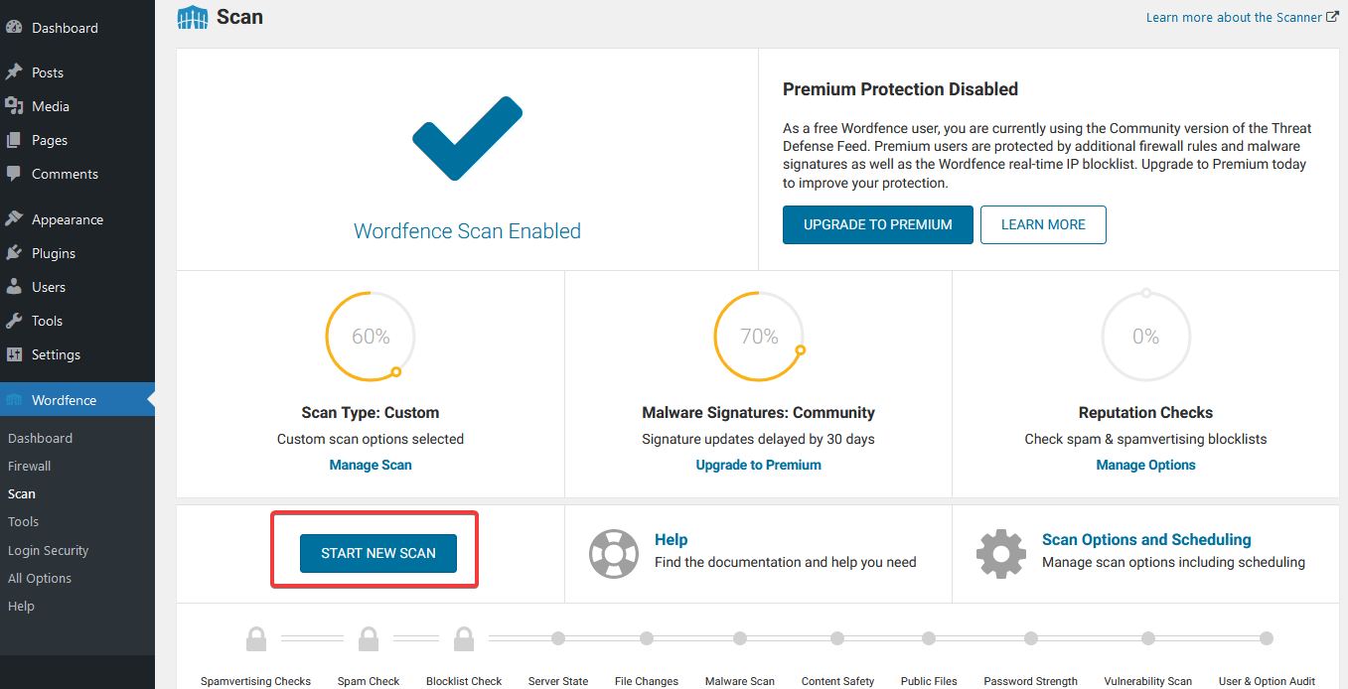This screenshot has width=1348, height=689.
Task: Click the Wordfence Scan Enabled text
Action: click(x=467, y=231)
